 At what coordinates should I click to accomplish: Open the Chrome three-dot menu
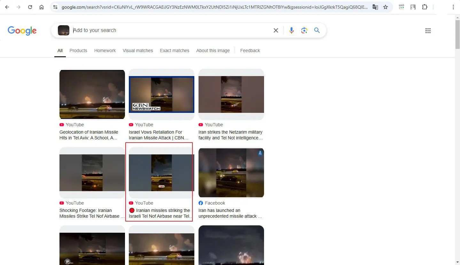(x=453, y=7)
